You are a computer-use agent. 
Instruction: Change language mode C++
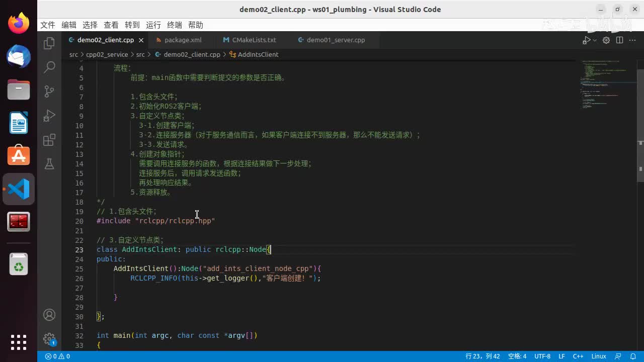(578, 356)
